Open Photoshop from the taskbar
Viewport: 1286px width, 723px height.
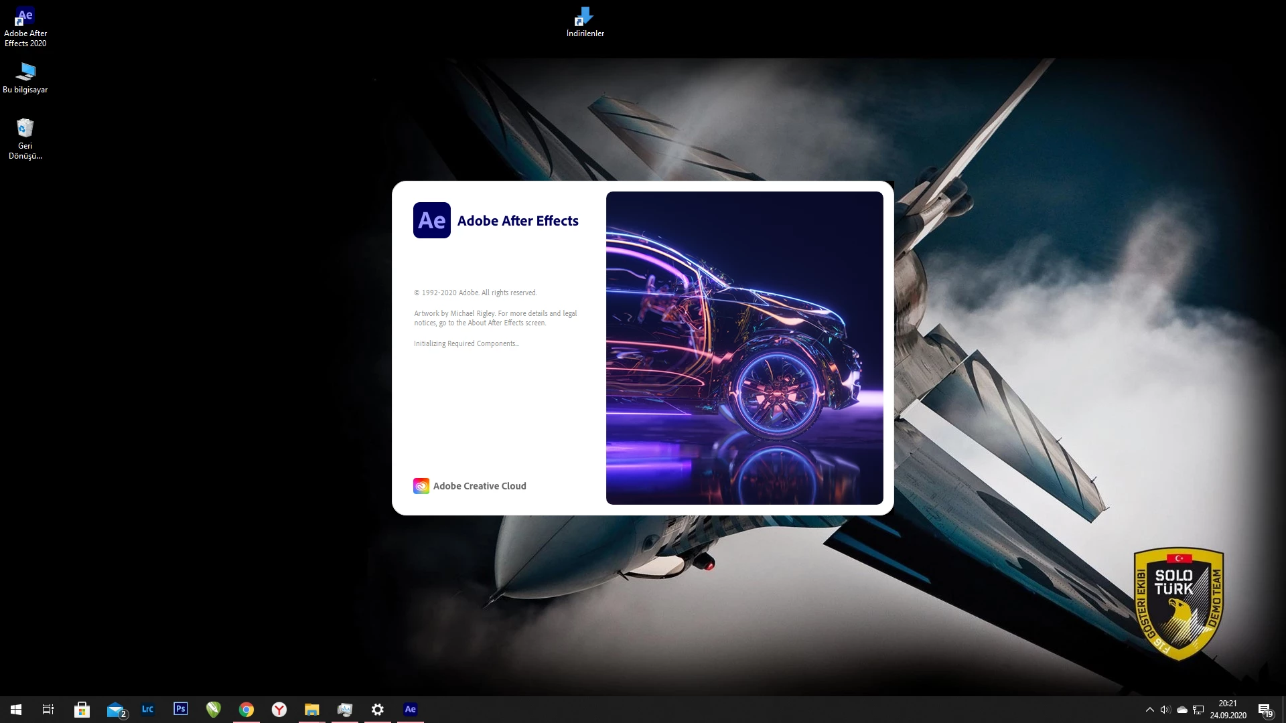point(180,709)
